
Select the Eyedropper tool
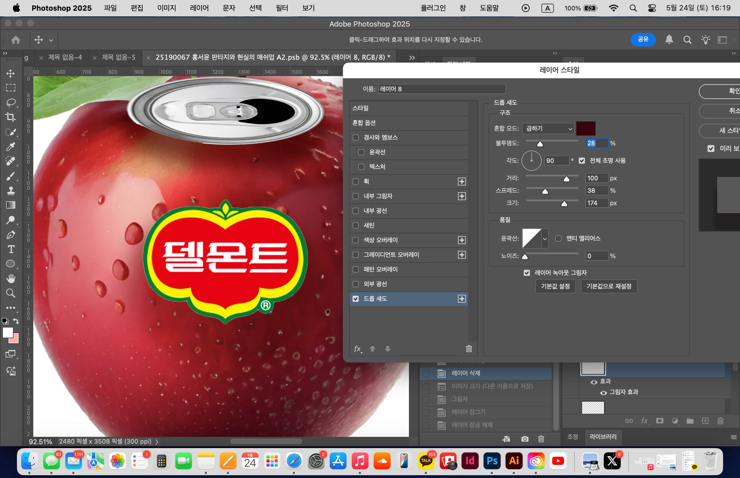pyautogui.click(x=10, y=146)
